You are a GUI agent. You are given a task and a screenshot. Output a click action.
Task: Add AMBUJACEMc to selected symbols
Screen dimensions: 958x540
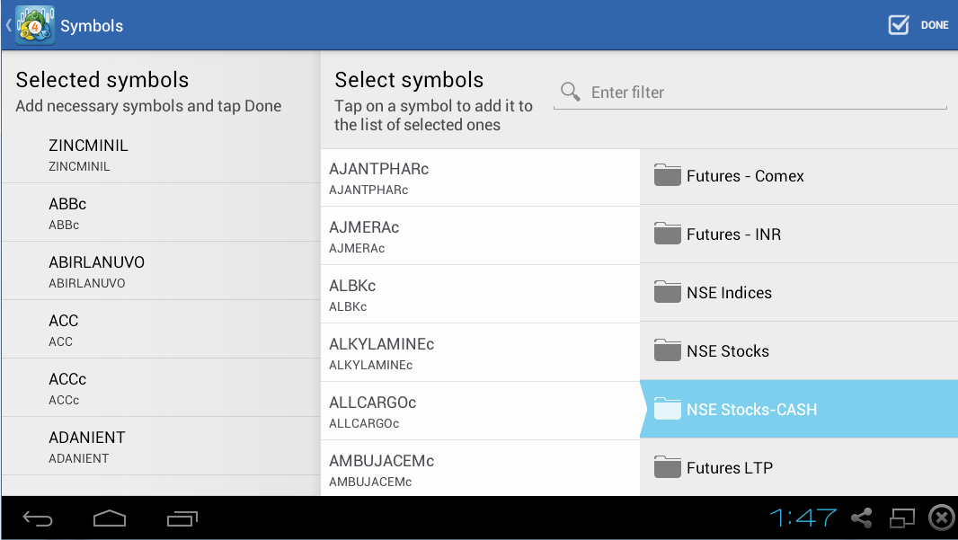click(480, 468)
